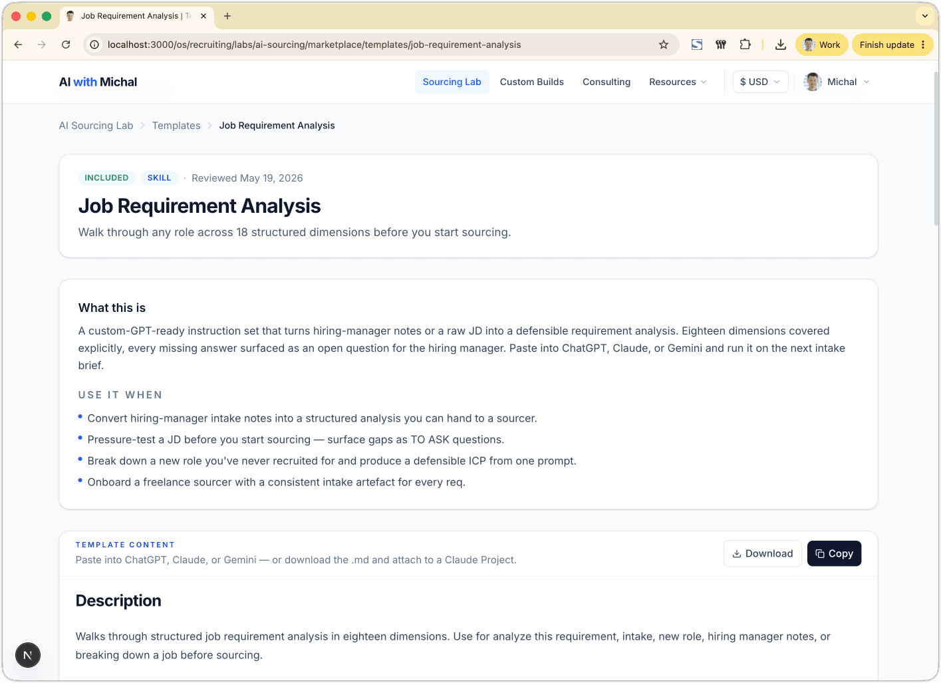The width and height of the screenshot is (941, 683).
Task: Click the INCLUDED badge
Action: [106, 178]
